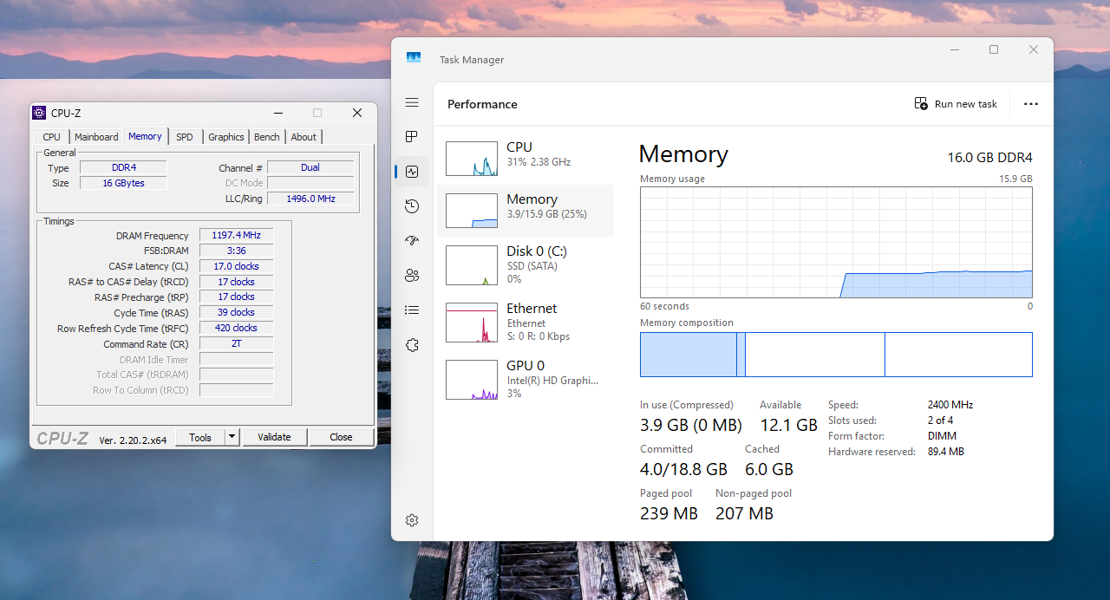The width and height of the screenshot is (1110, 600).
Task: Click the Committed value 4.0/18.8 GB
Action: point(683,469)
